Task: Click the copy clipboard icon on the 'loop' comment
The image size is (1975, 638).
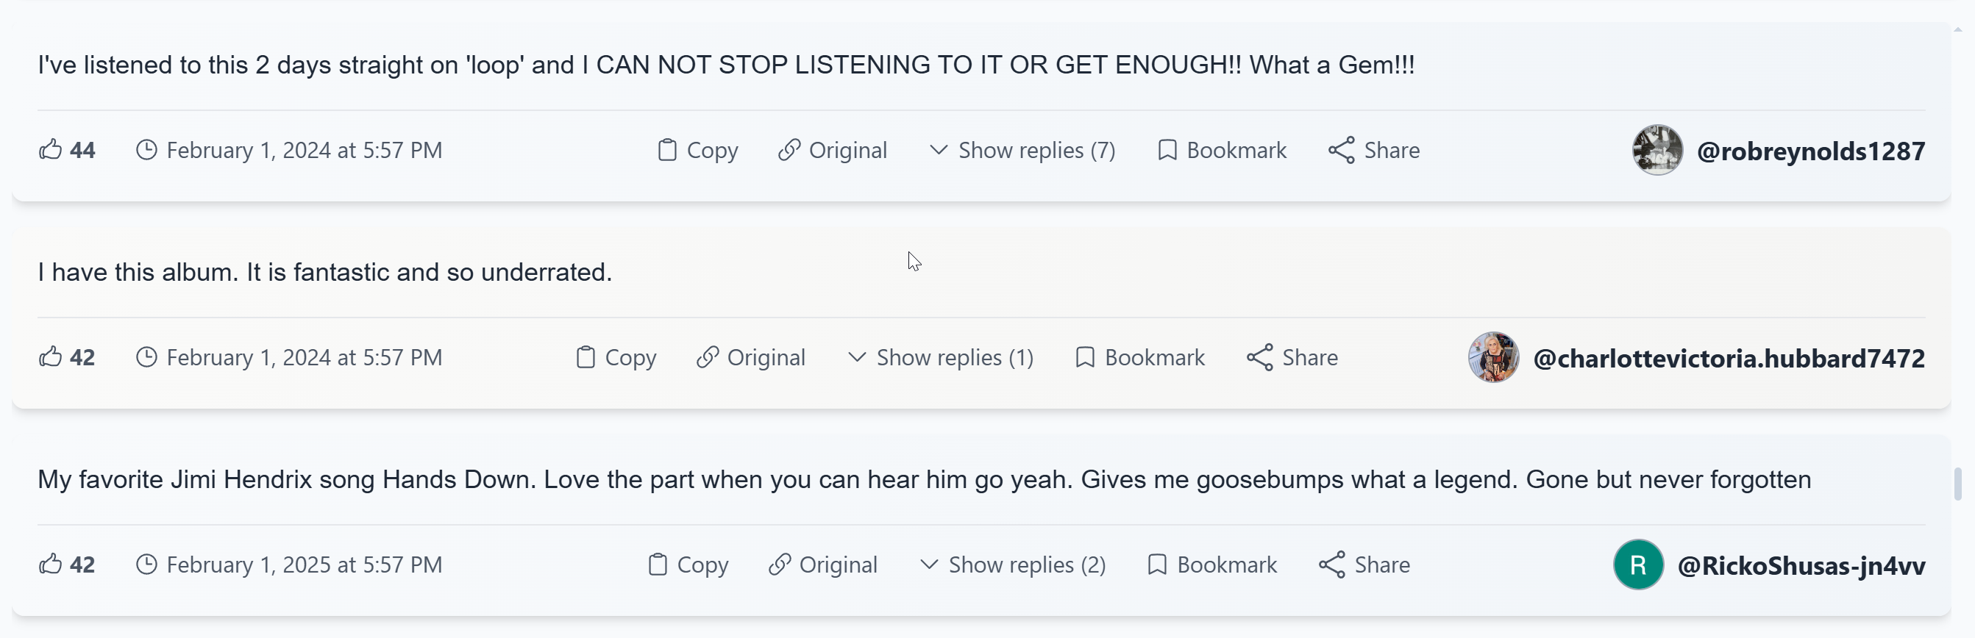Action: (667, 150)
